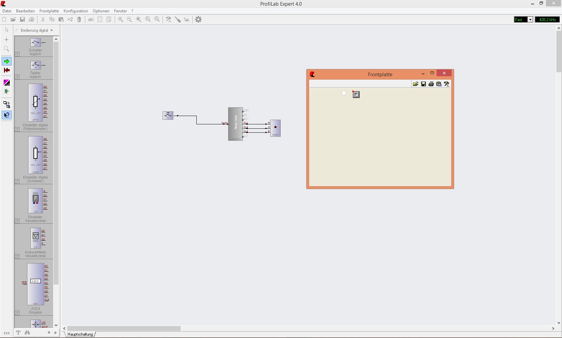The height and width of the screenshot is (338, 562).
Task: Open an existing project in the main toolbar
Action: (13, 19)
